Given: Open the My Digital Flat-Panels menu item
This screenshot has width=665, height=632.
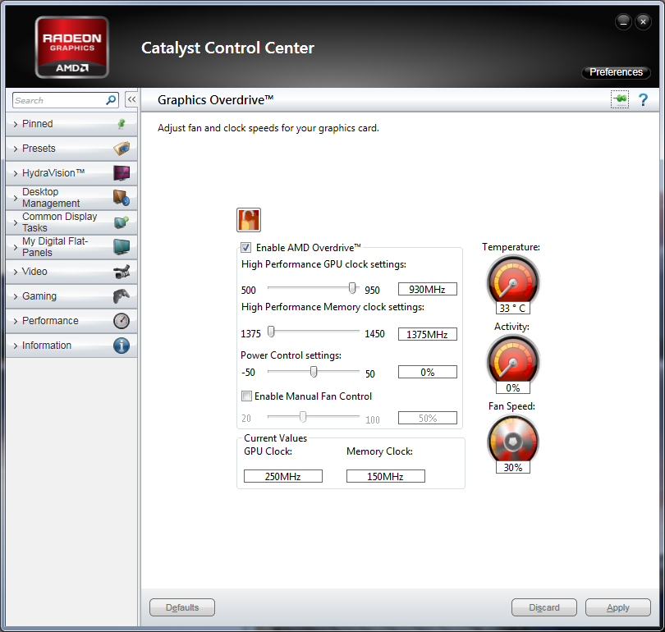Looking at the screenshot, I should point(71,247).
